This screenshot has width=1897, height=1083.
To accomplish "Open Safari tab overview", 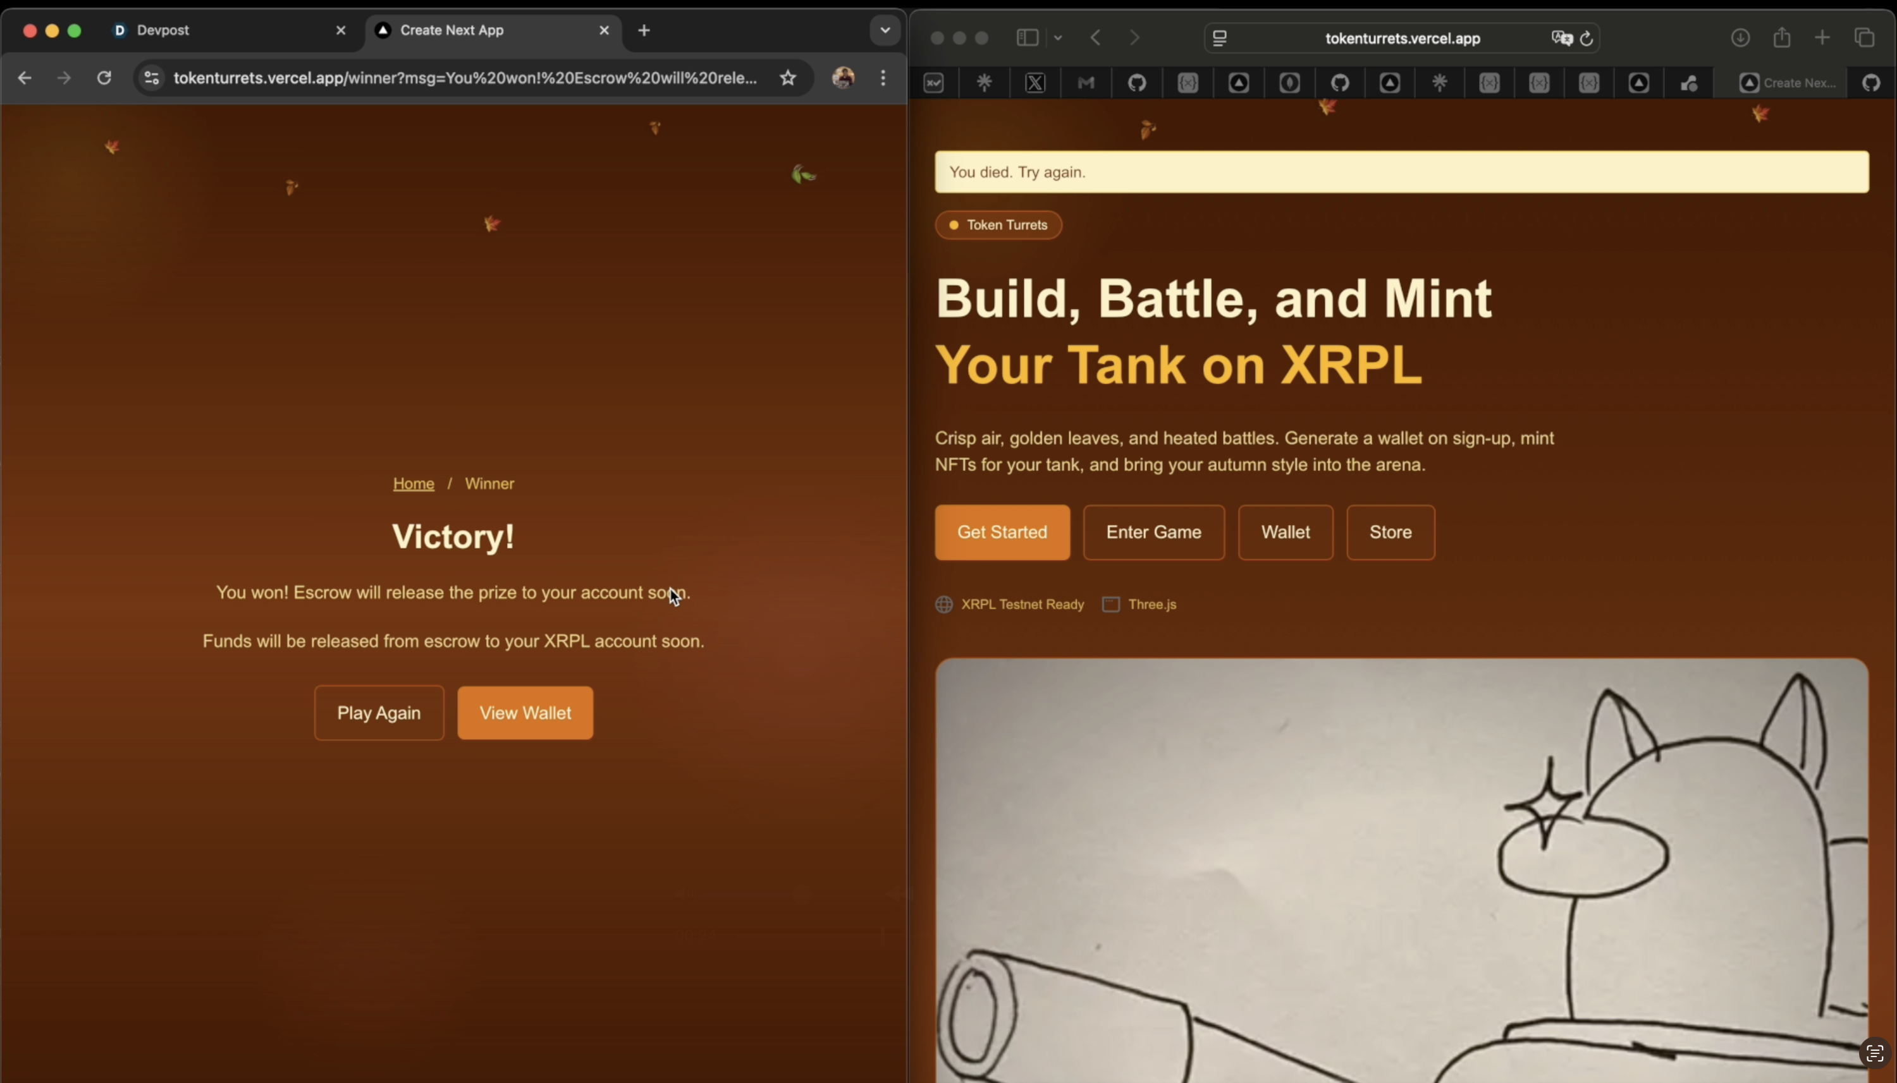I will coord(1864,37).
